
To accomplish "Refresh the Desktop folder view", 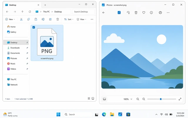I will point(30,12).
